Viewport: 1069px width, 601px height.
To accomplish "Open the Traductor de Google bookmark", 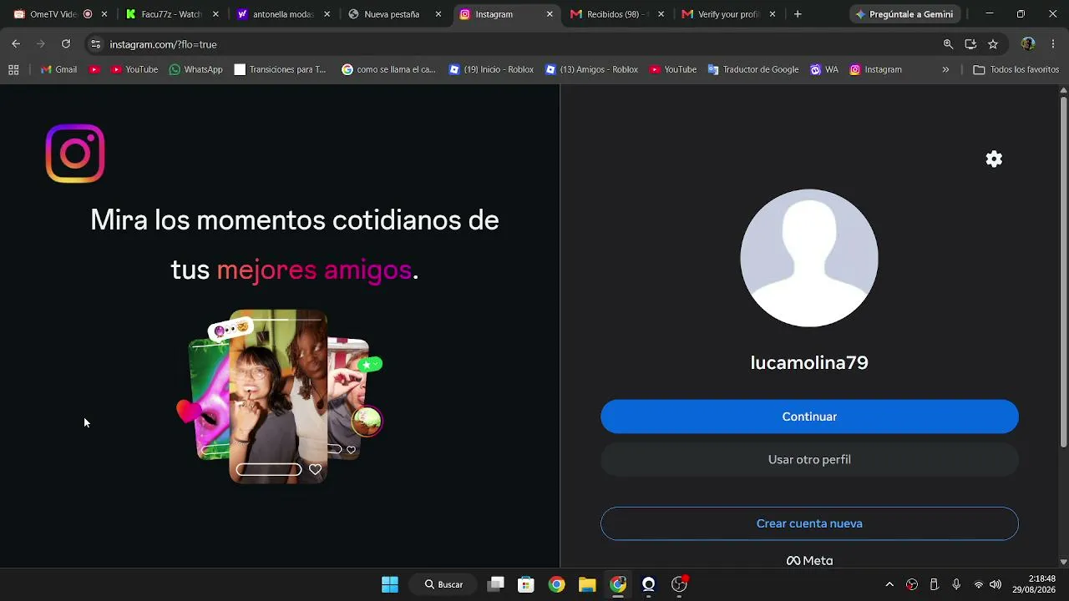I will [752, 70].
